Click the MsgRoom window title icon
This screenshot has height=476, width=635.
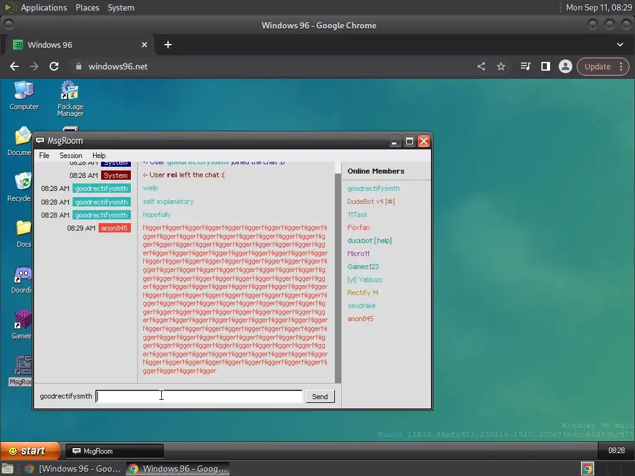40,141
